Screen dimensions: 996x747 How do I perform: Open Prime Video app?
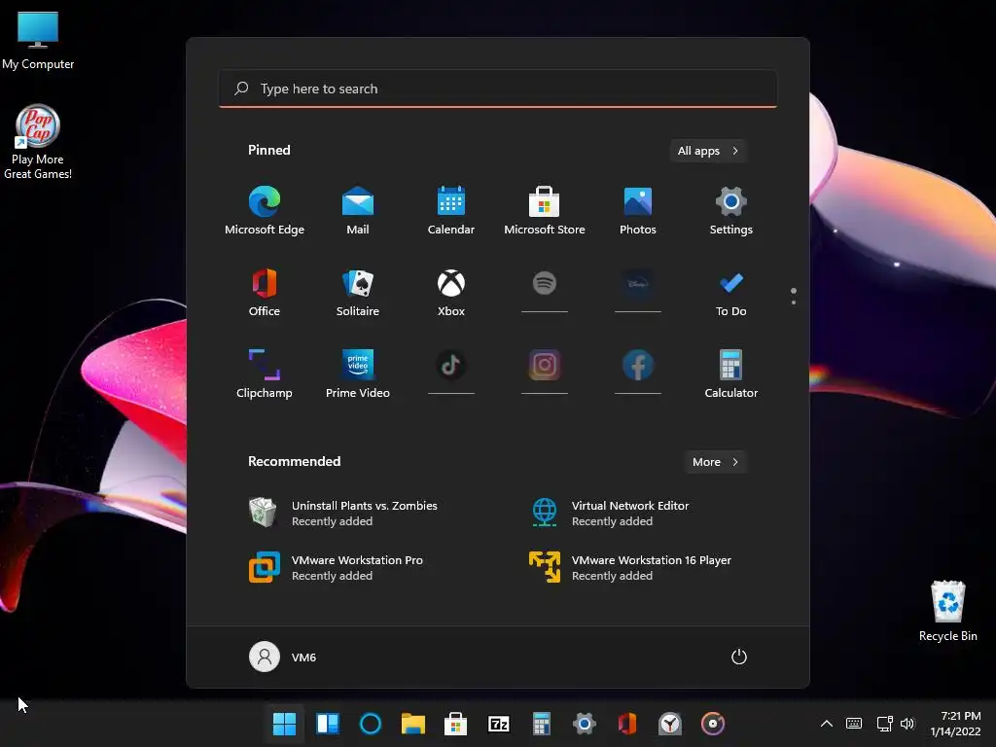[x=358, y=374]
